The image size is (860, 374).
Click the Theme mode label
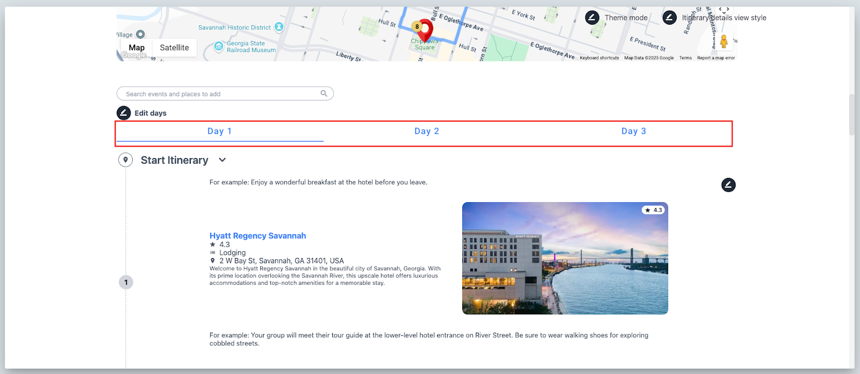pyautogui.click(x=626, y=18)
